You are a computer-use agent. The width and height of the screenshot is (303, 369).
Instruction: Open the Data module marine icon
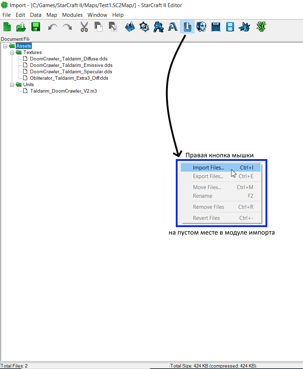click(159, 27)
